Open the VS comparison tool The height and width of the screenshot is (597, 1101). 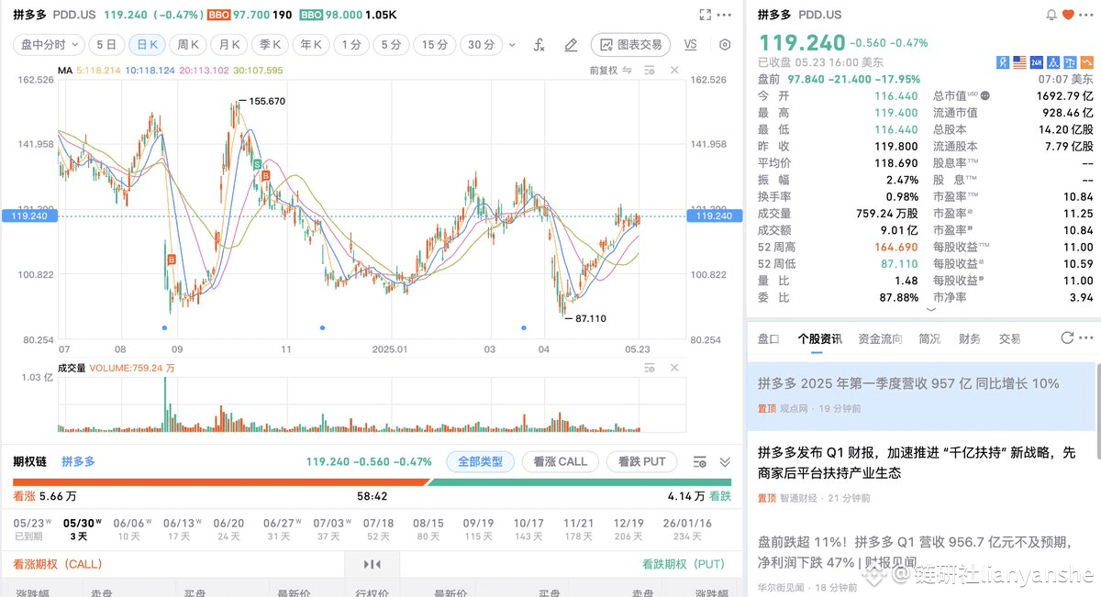coord(690,44)
